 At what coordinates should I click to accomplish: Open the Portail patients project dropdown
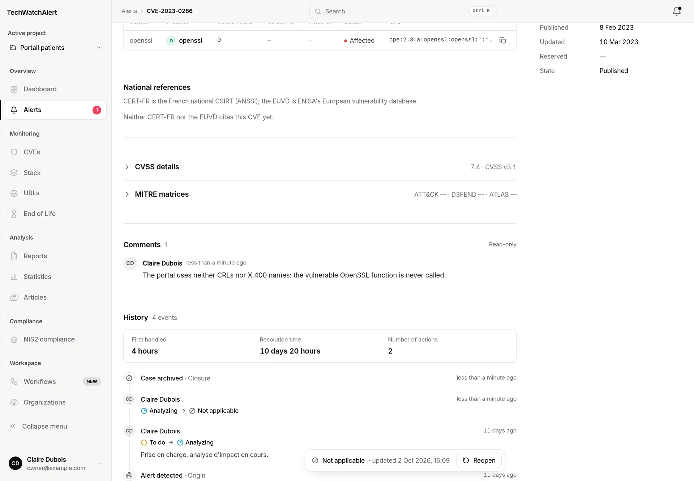coord(56,48)
